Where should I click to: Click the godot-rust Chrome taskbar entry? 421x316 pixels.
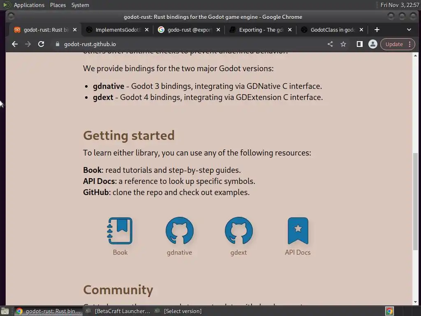[x=49, y=311]
